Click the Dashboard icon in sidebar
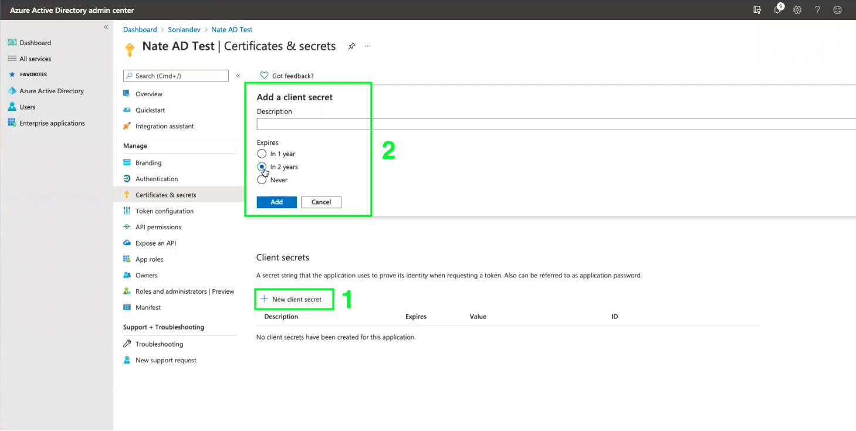The image size is (856, 431). click(x=12, y=43)
